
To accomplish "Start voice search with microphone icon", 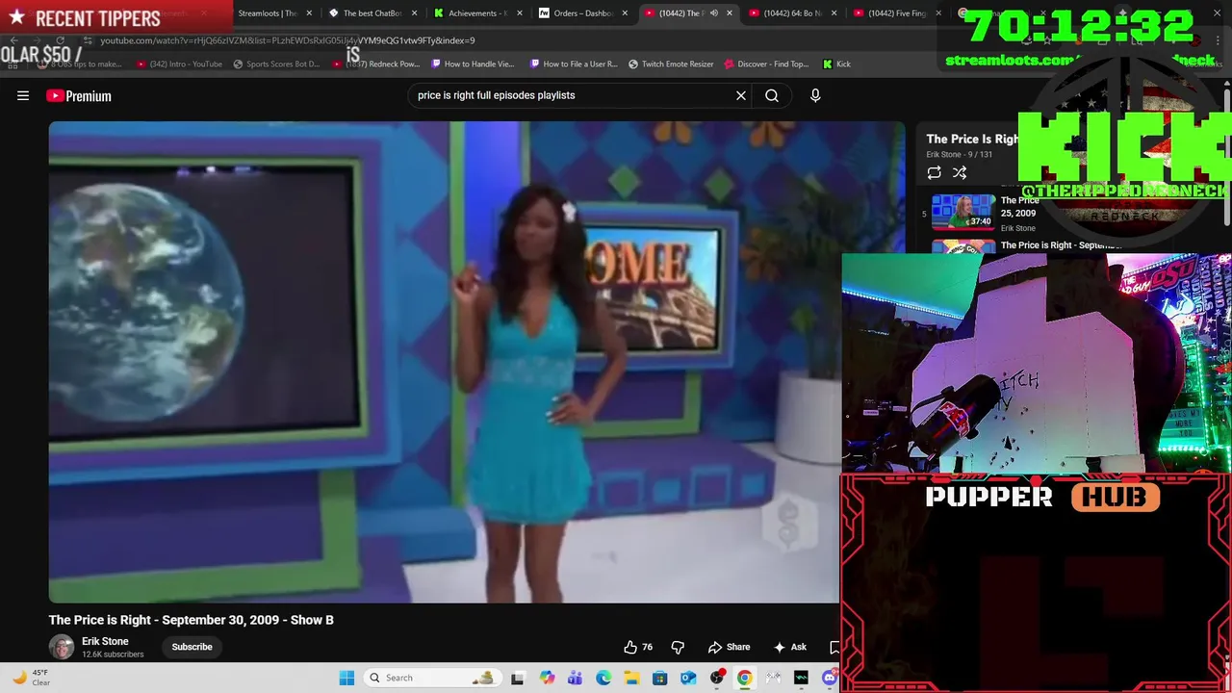I will (815, 95).
